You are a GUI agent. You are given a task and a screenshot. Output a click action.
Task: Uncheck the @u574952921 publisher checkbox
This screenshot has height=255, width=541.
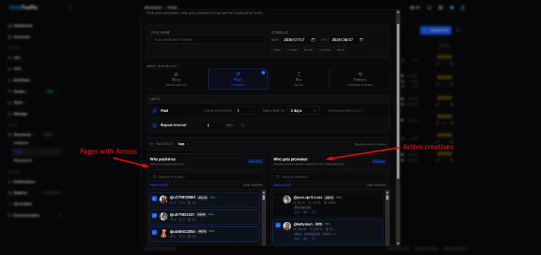[154, 215]
